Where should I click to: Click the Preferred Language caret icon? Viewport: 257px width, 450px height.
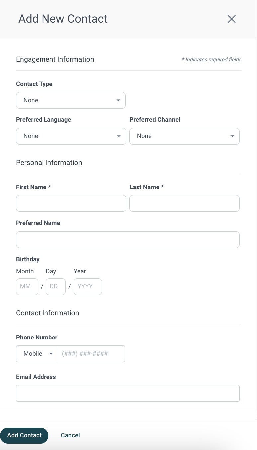point(119,136)
